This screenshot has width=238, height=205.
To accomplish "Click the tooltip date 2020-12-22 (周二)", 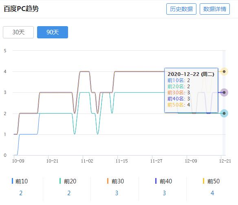I will tap(191, 74).
